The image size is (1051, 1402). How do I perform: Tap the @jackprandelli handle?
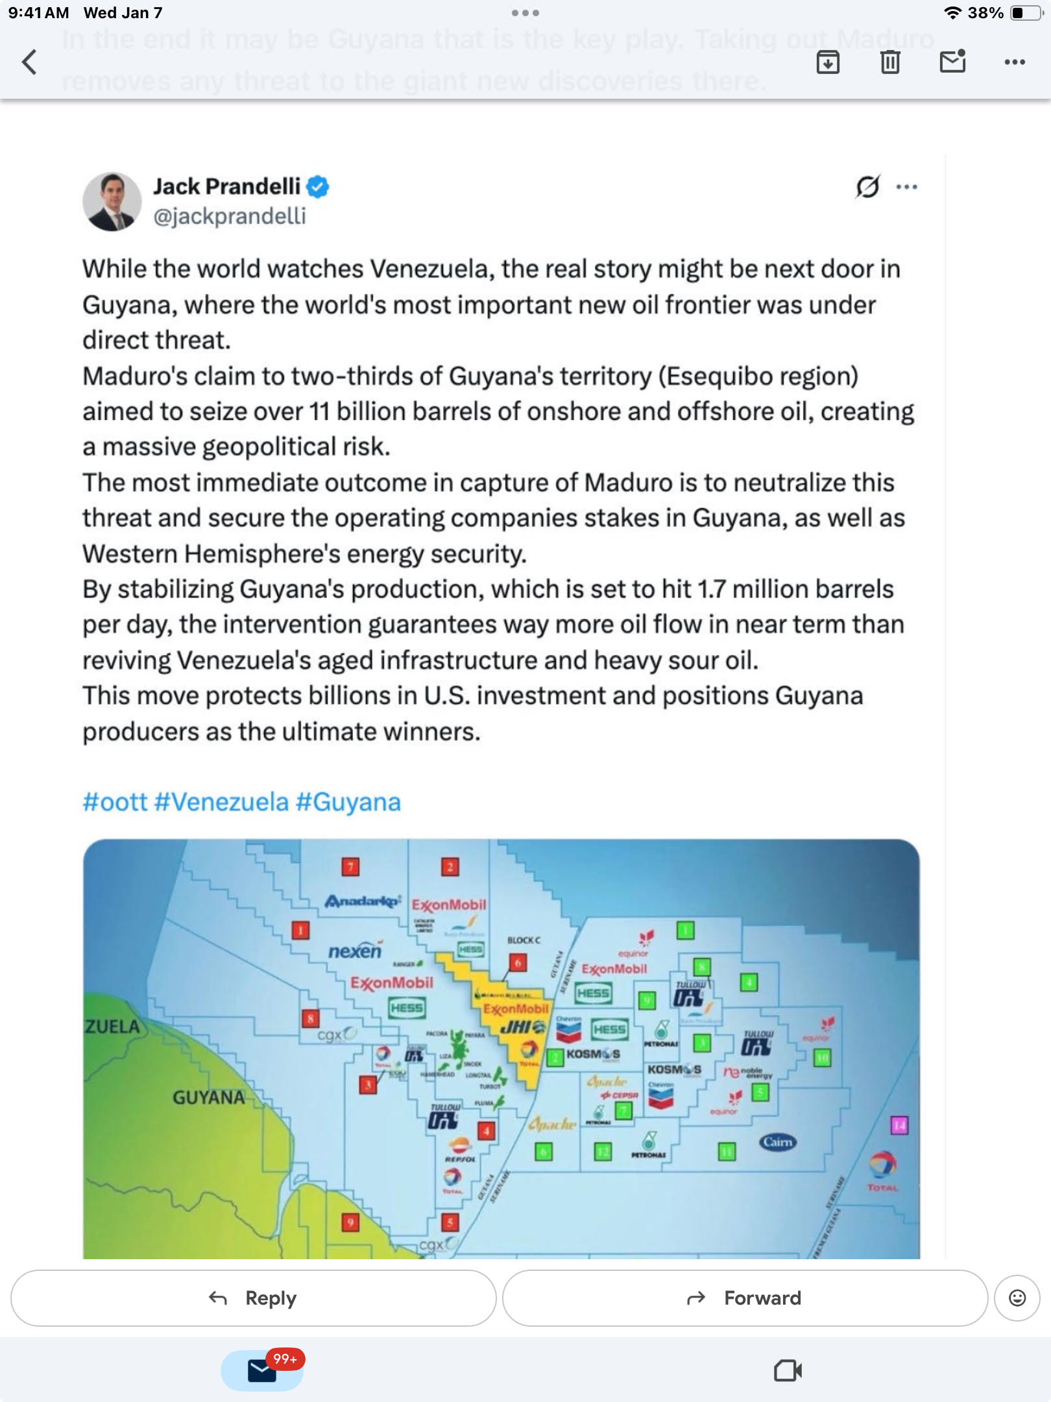point(229,216)
